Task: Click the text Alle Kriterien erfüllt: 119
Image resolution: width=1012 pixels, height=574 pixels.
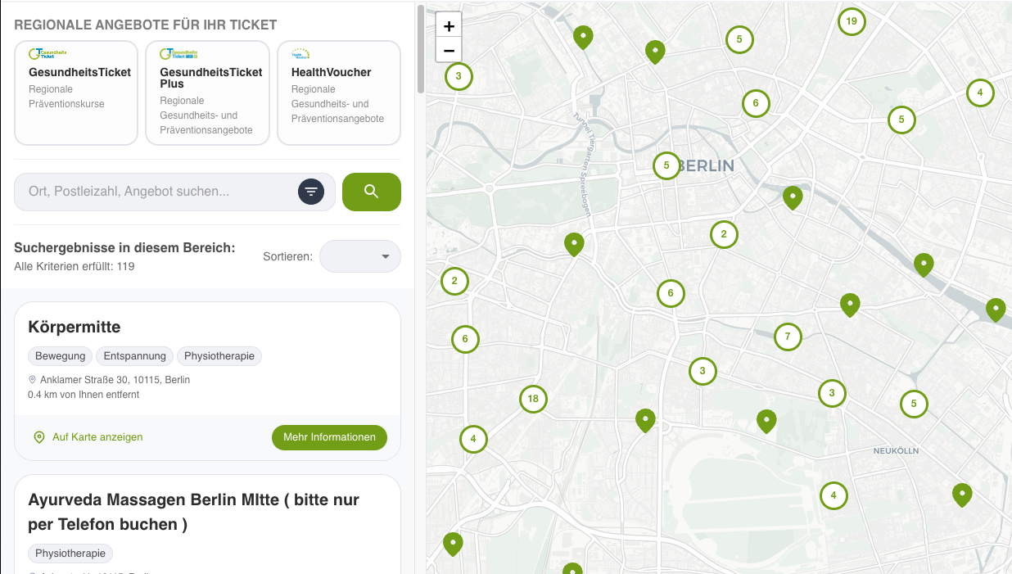Action: 75,267
